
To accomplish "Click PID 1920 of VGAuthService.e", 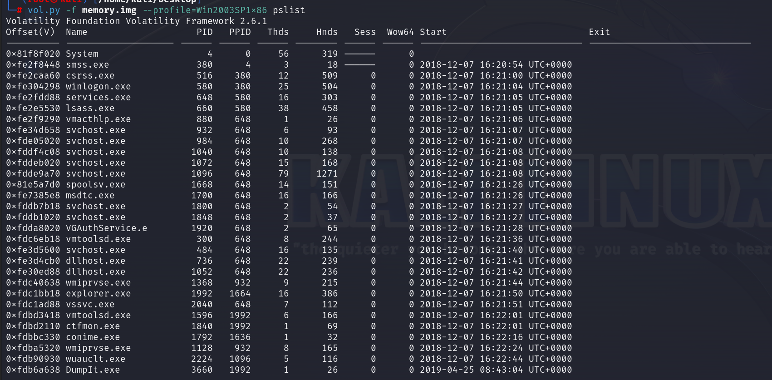I will click(x=202, y=228).
